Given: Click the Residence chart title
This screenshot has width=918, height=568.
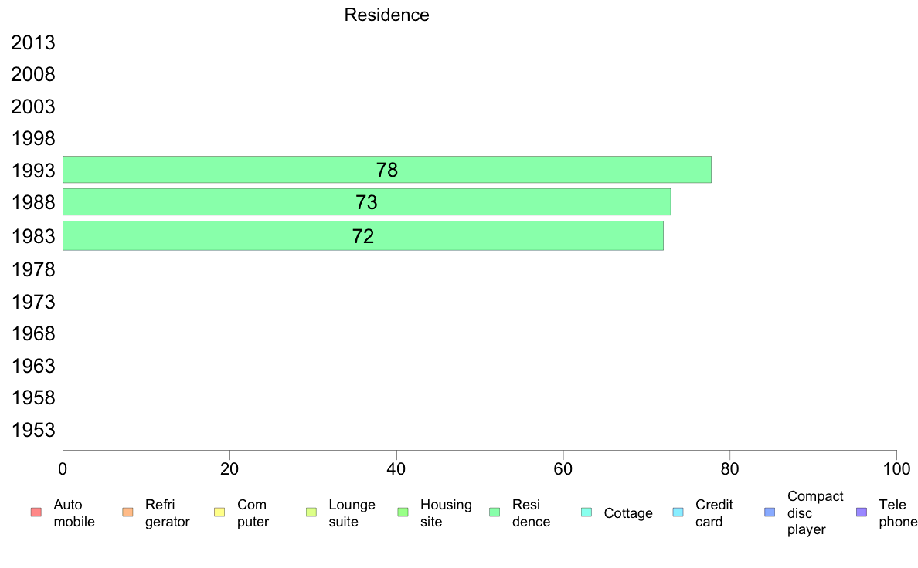Looking at the screenshot, I should [x=386, y=15].
